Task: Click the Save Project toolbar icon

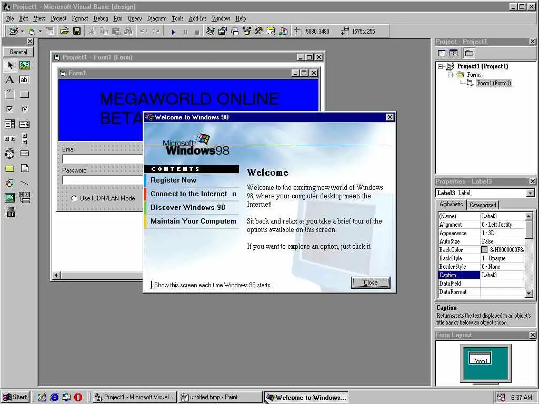Action: 77,31
